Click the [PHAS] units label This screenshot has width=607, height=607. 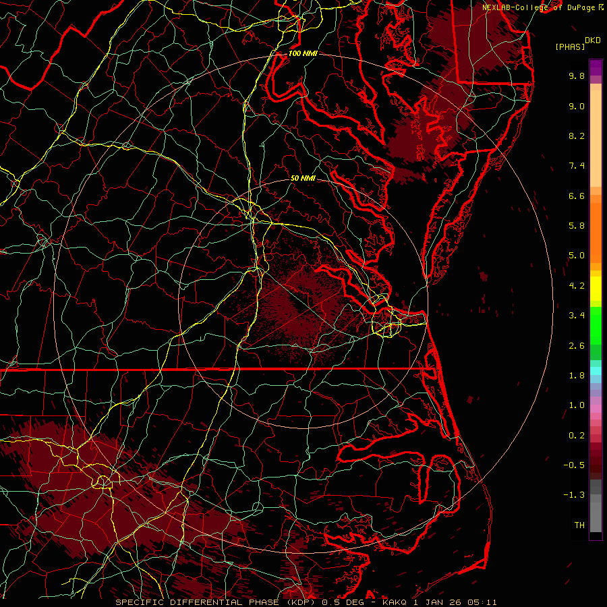coord(570,47)
